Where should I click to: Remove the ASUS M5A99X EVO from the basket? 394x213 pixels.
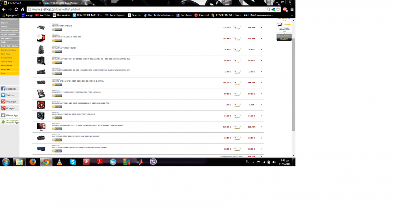261,28
